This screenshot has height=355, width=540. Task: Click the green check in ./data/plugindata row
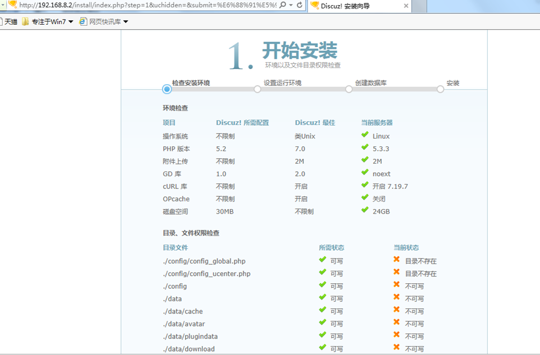point(322,335)
